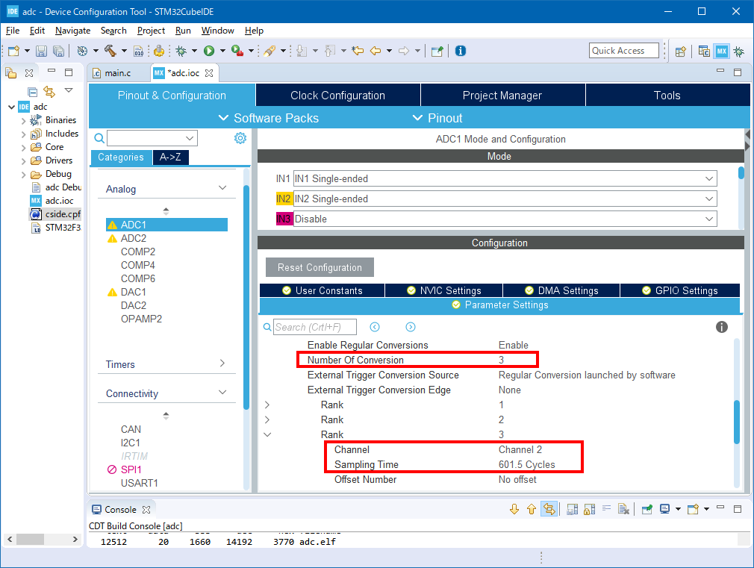The width and height of the screenshot is (754, 568).
Task: Open the File menu
Action: coord(13,31)
